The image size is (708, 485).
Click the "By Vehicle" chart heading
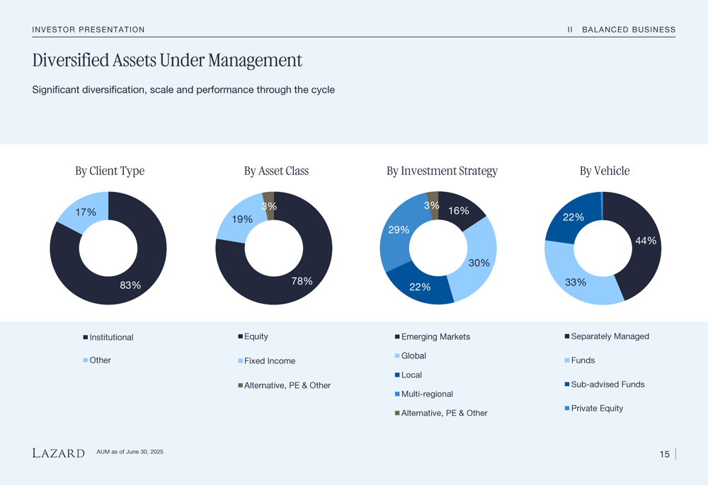[x=604, y=171]
